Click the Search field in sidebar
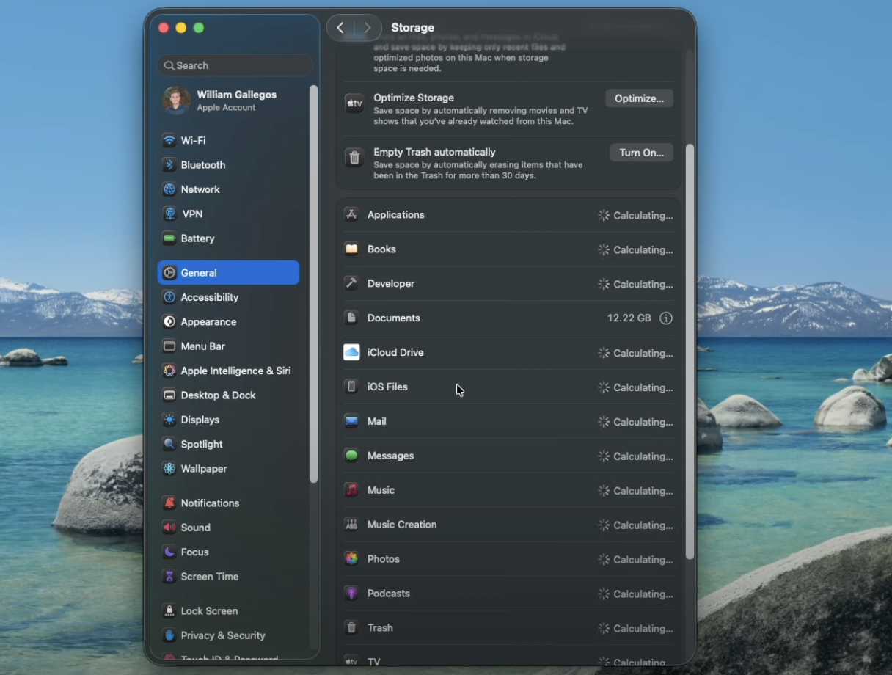Image resolution: width=892 pixels, height=675 pixels. [x=235, y=65]
